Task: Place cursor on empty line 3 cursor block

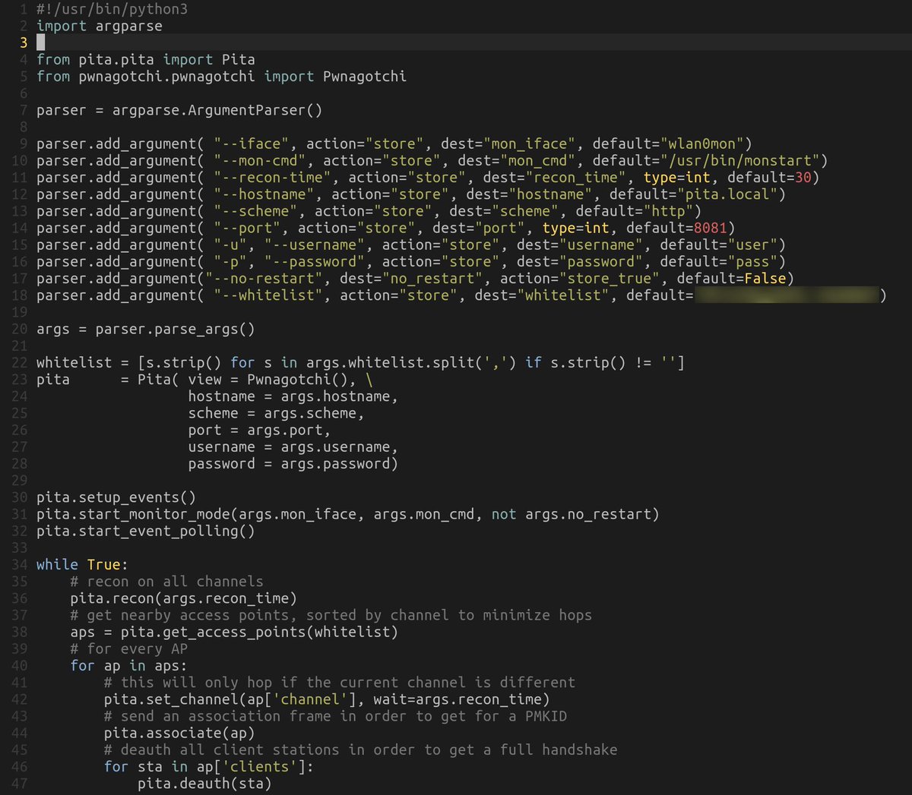Action: tap(40, 43)
